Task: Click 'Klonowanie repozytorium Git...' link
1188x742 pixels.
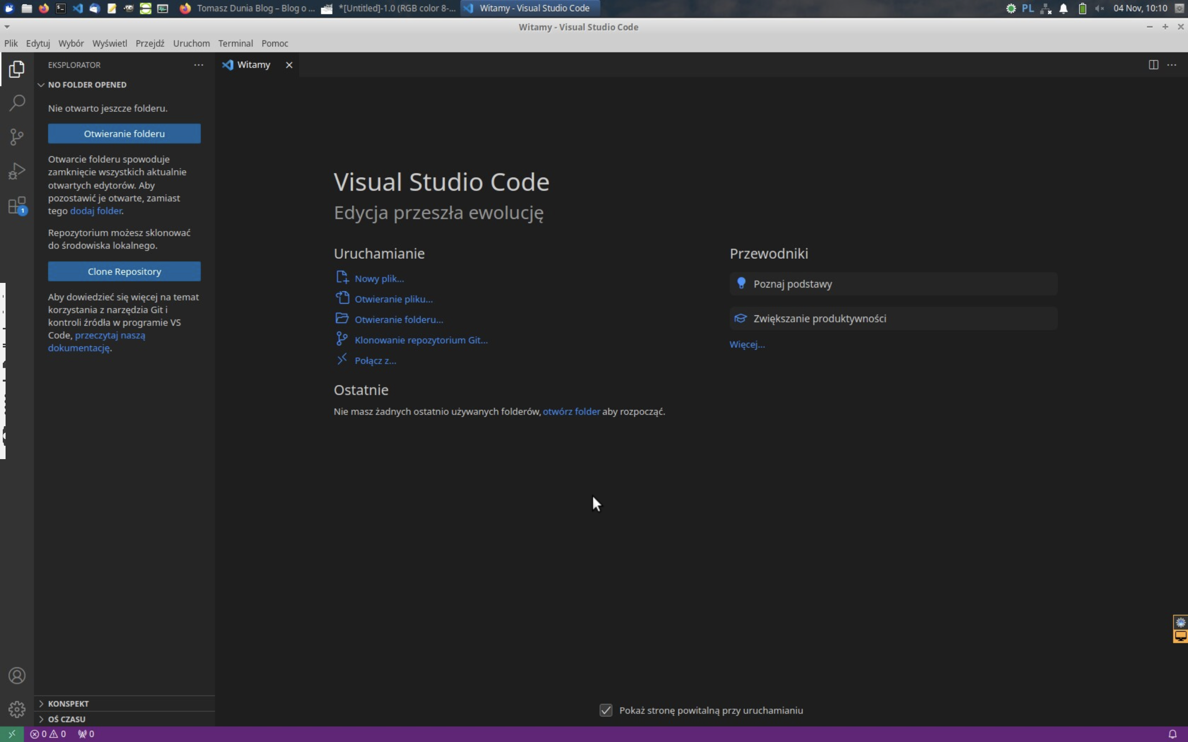Action: pos(421,340)
